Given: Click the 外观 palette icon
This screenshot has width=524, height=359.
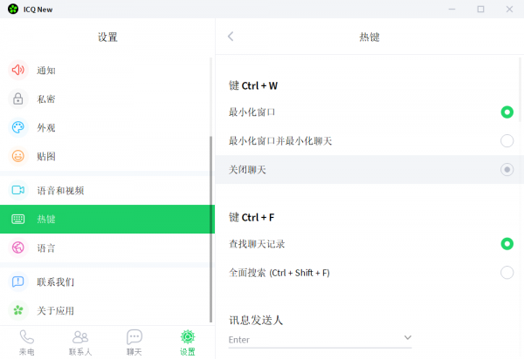Looking at the screenshot, I should tap(17, 128).
